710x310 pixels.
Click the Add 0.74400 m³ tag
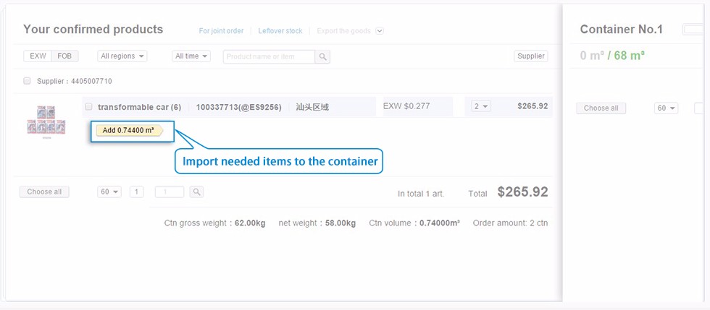click(x=130, y=131)
